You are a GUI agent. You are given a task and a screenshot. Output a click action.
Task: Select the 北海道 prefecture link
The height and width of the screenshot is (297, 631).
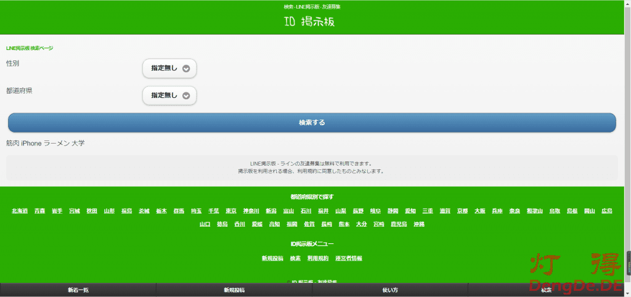(20, 211)
